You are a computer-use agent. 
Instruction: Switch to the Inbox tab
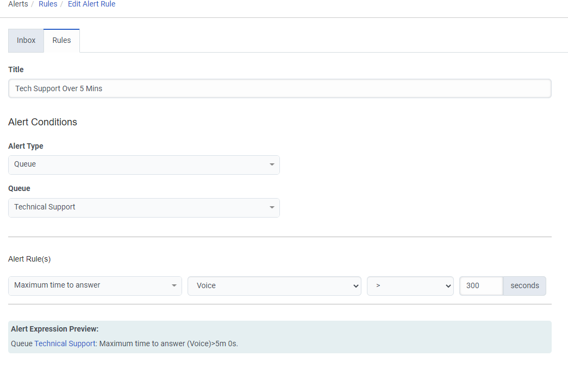click(x=26, y=40)
